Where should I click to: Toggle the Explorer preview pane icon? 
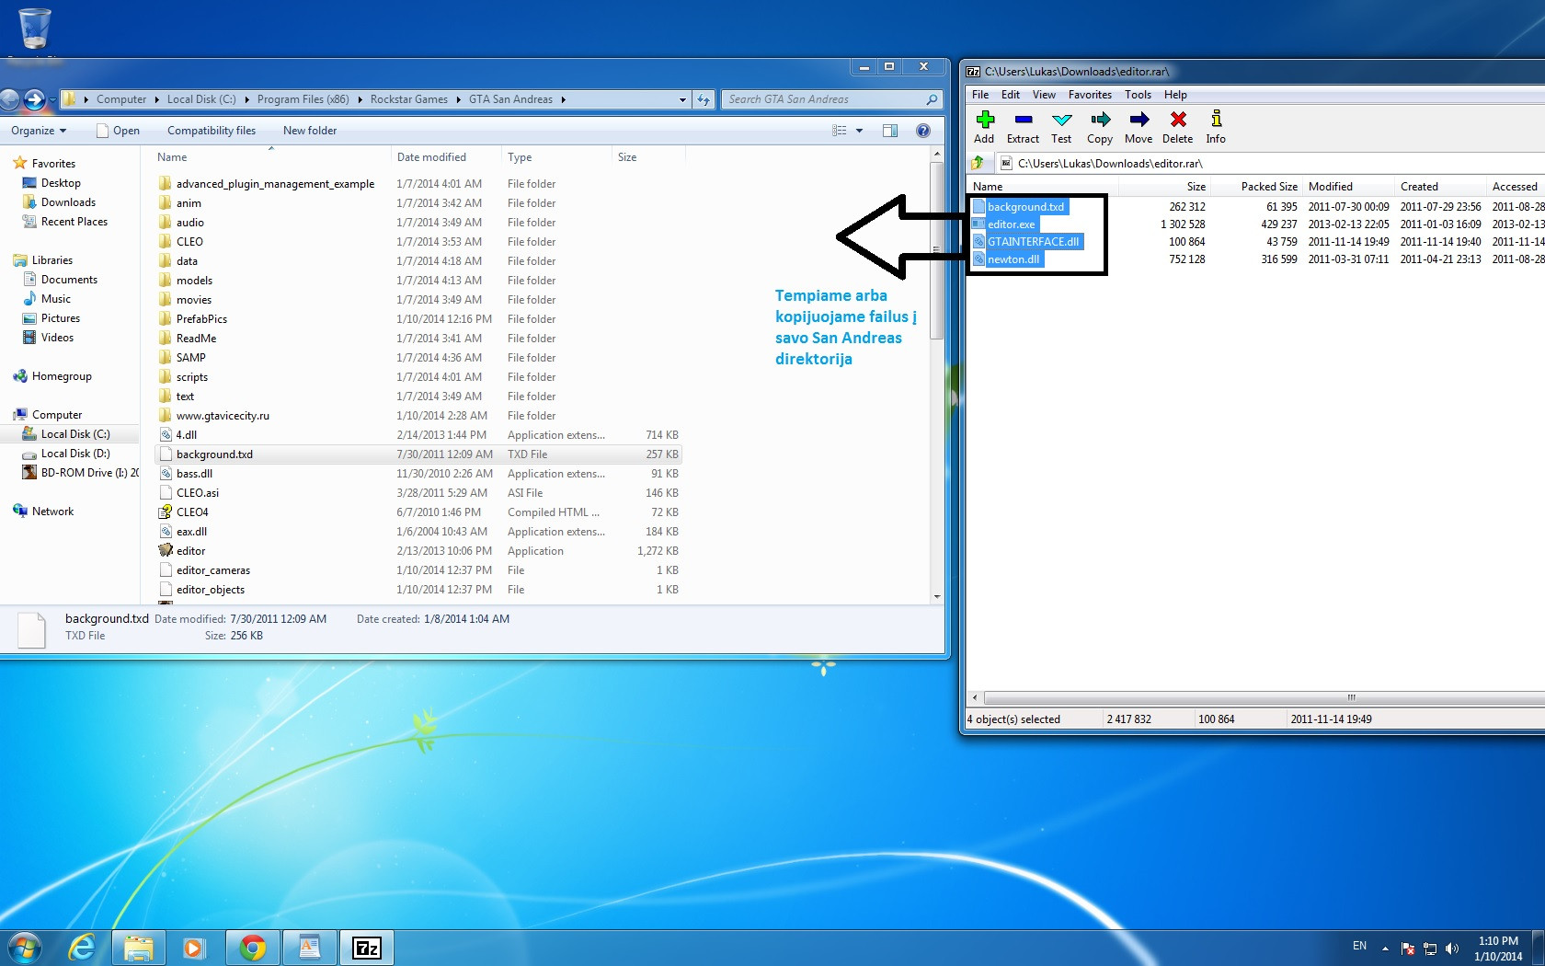(x=890, y=131)
